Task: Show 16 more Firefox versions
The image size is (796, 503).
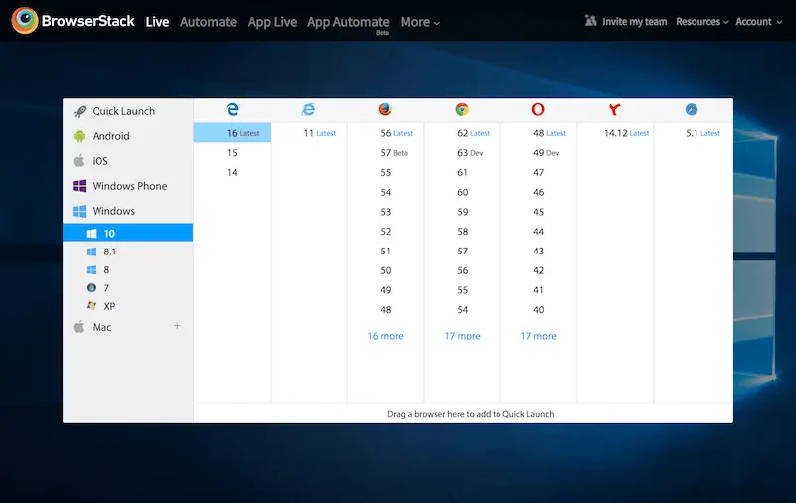Action: 385,336
